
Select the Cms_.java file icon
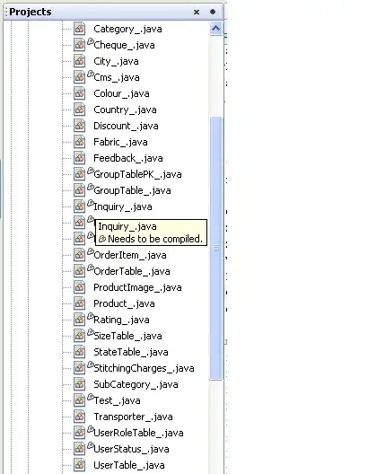click(x=80, y=77)
